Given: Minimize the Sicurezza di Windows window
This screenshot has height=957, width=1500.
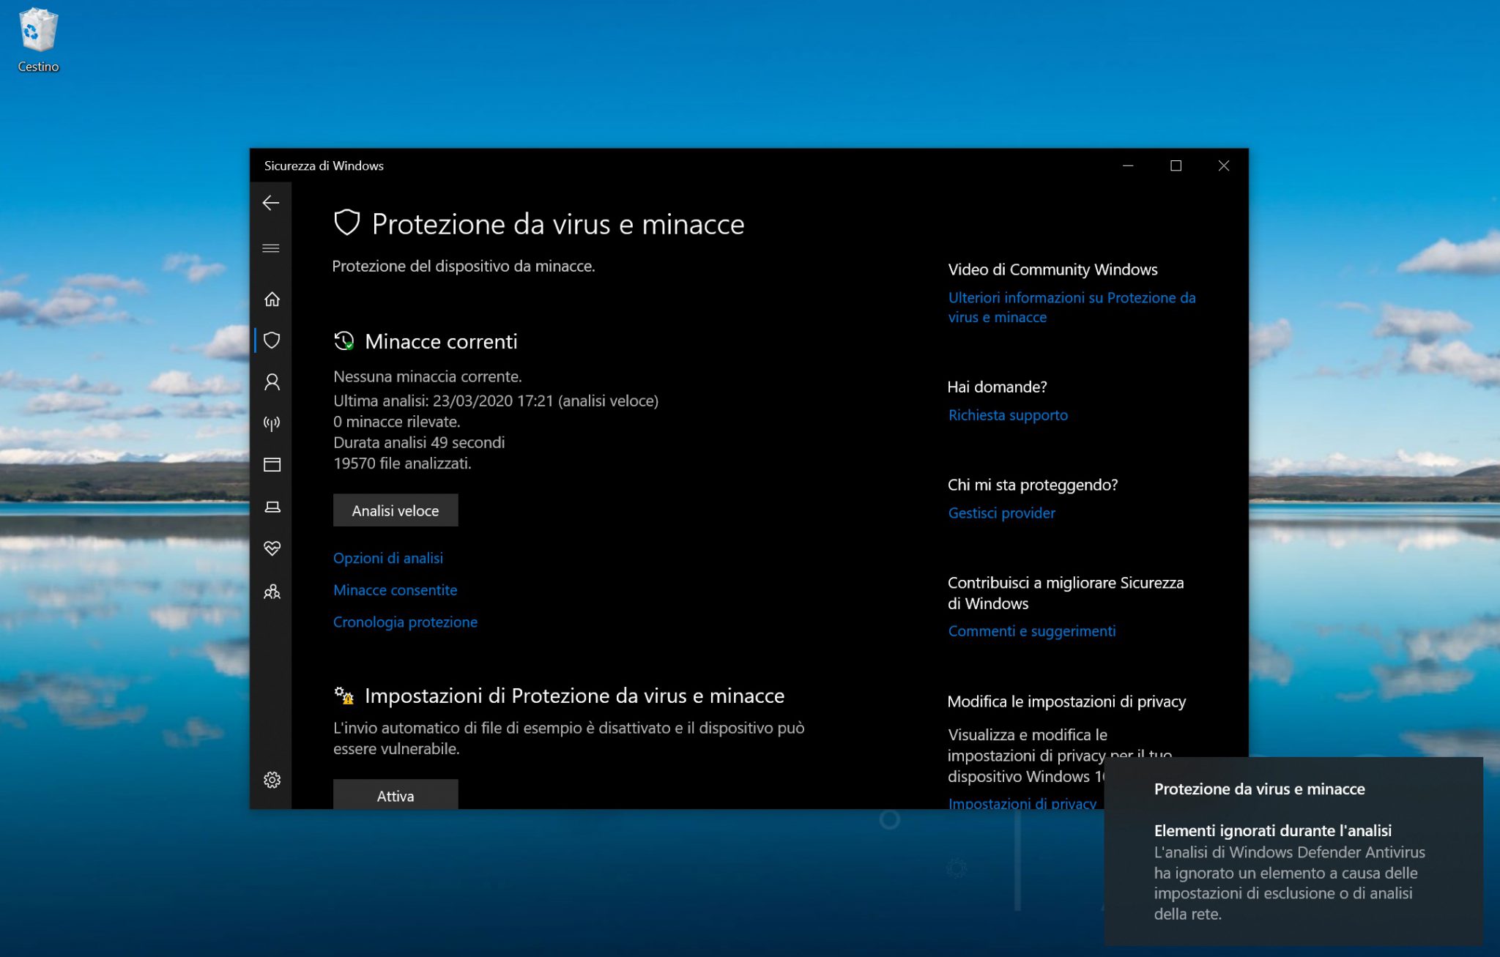Looking at the screenshot, I should 1128,165.
